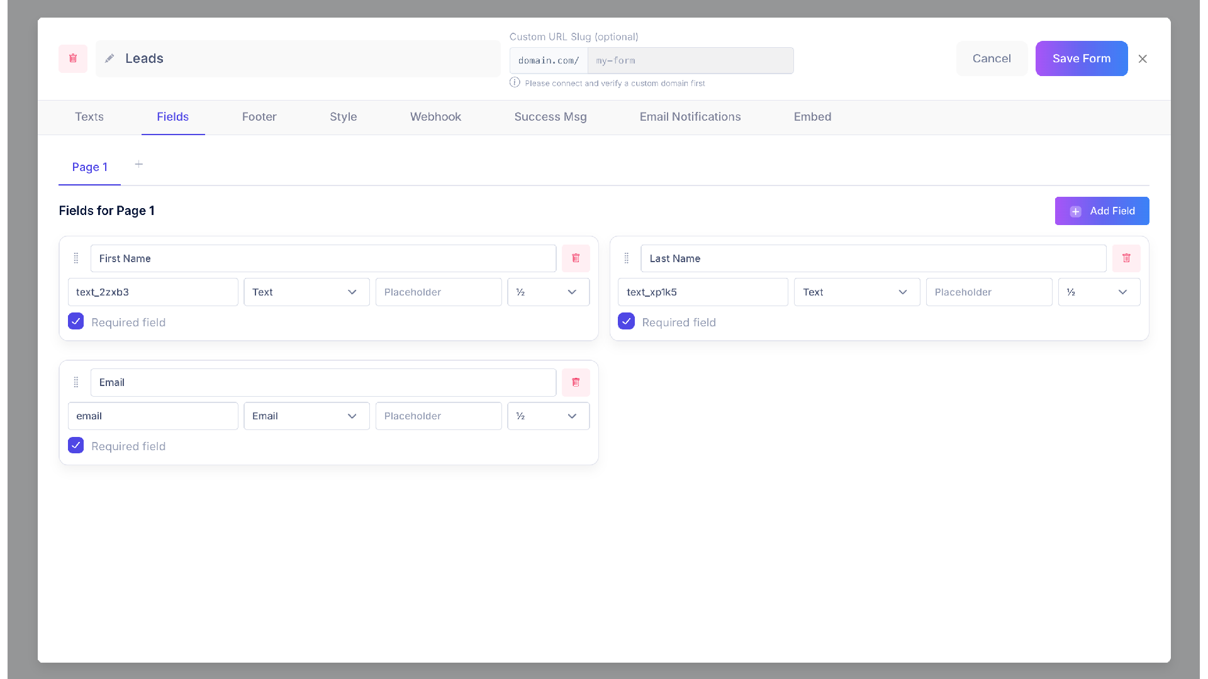The height and width of the screenshot is (679, 1208).
Task: Switch to the Footer tab
Action: coord(259,117)
